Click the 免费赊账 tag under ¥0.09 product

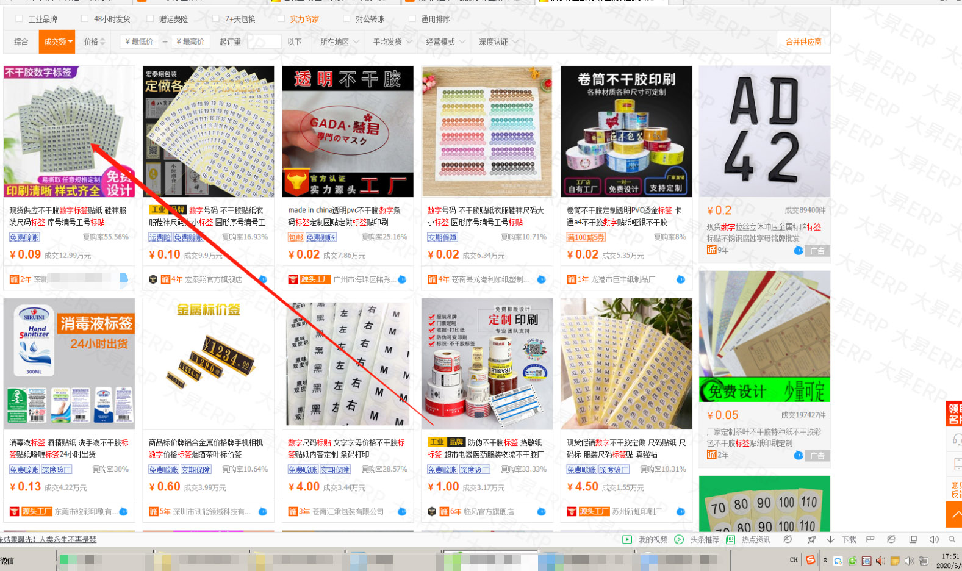pyautogui.click(x=24, y=237)
